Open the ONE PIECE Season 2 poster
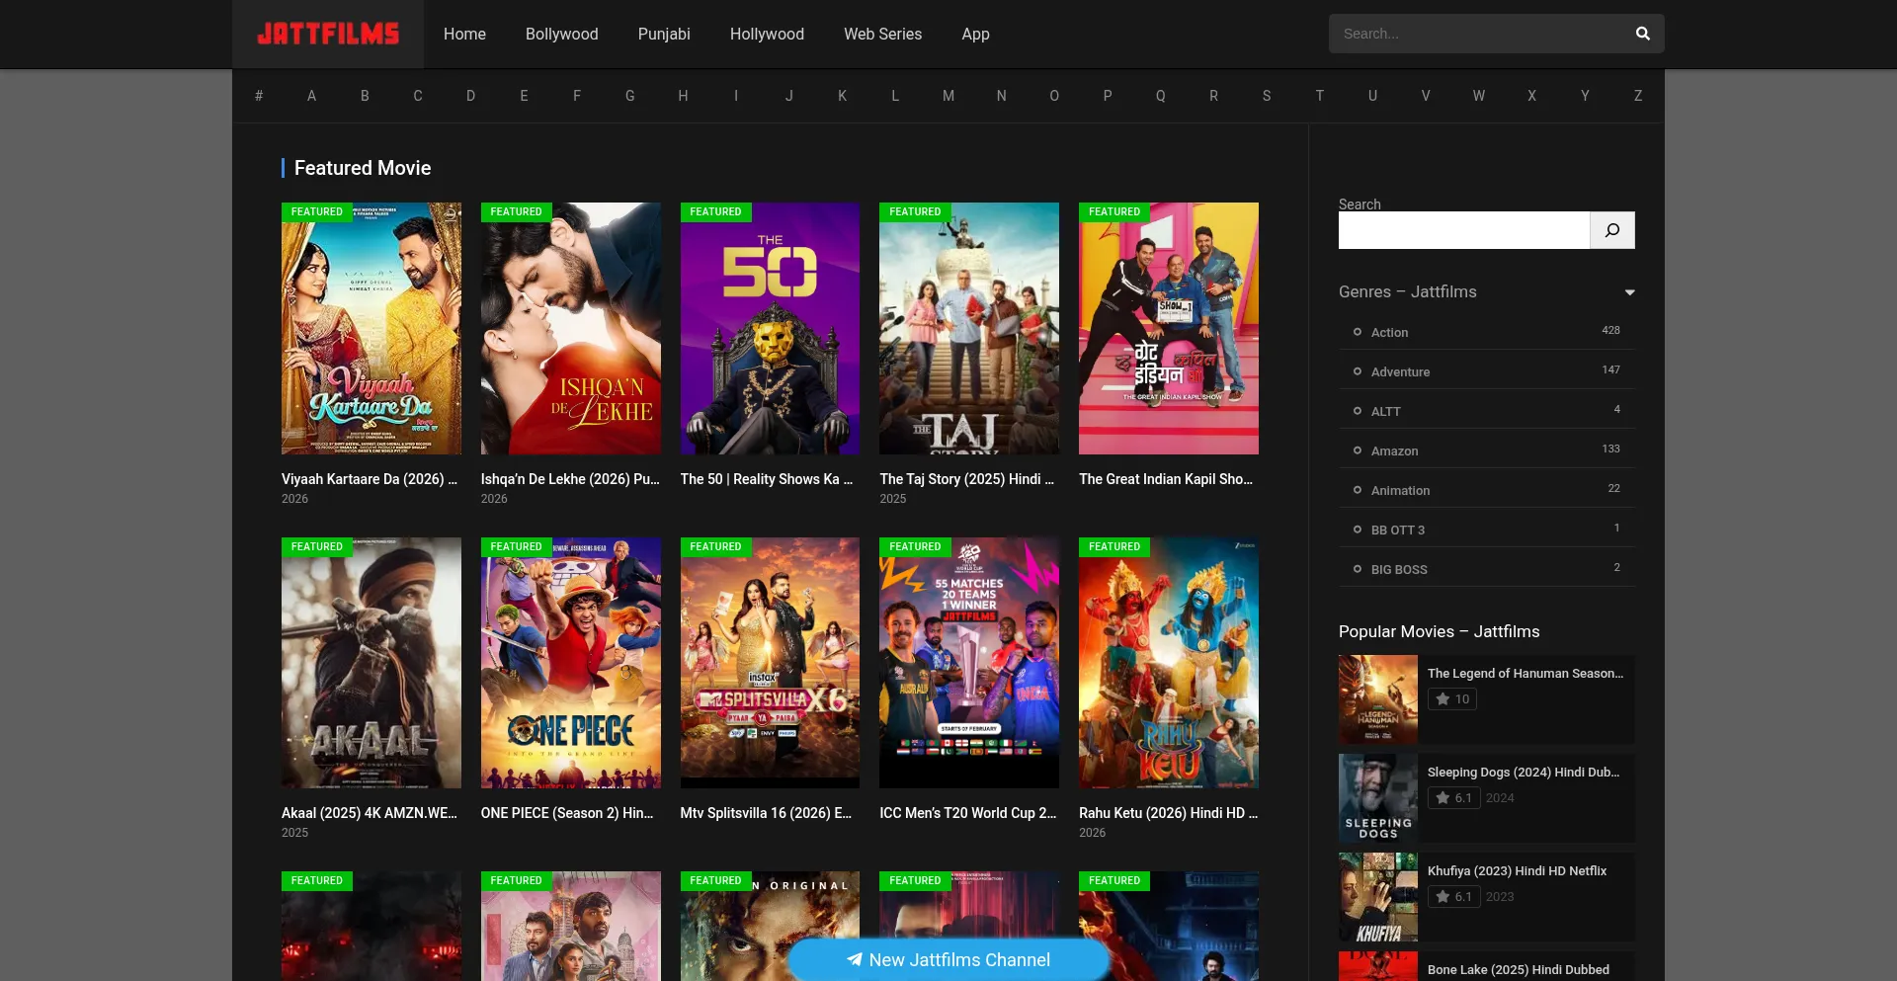 coord(571,663)
